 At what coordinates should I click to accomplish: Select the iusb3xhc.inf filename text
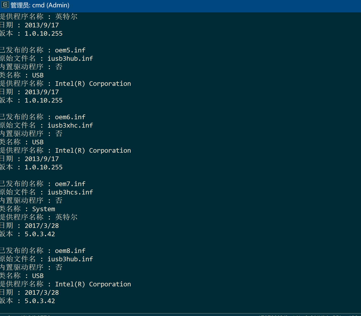(x=70, y=125)
